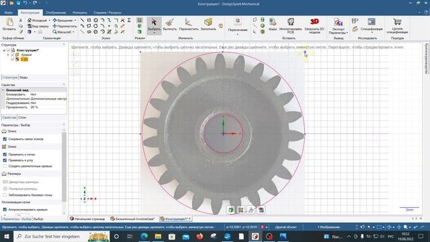Toggle Сохранить связи эскизов checkbox
This screenshot has width=430, height=242.
tap(5, 139)
